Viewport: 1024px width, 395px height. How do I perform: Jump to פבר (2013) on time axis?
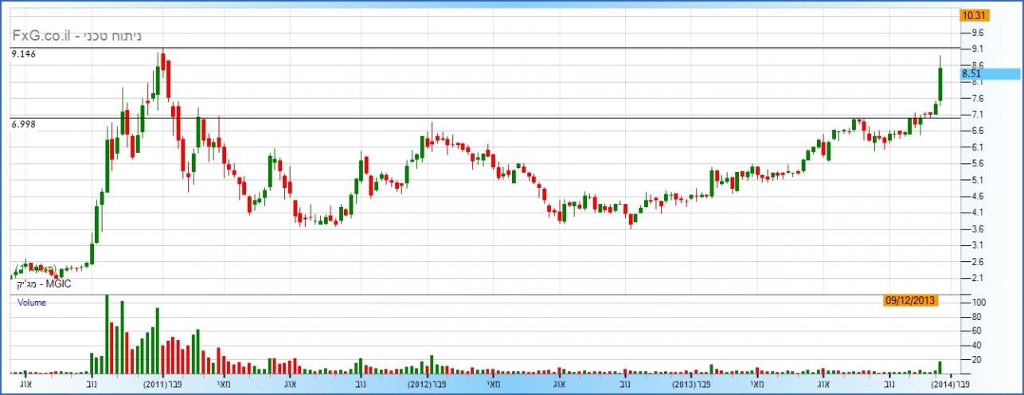pos(691,383)
